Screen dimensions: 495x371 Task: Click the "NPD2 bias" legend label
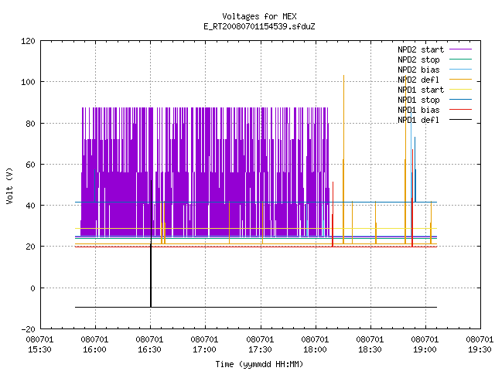point(418,70)
